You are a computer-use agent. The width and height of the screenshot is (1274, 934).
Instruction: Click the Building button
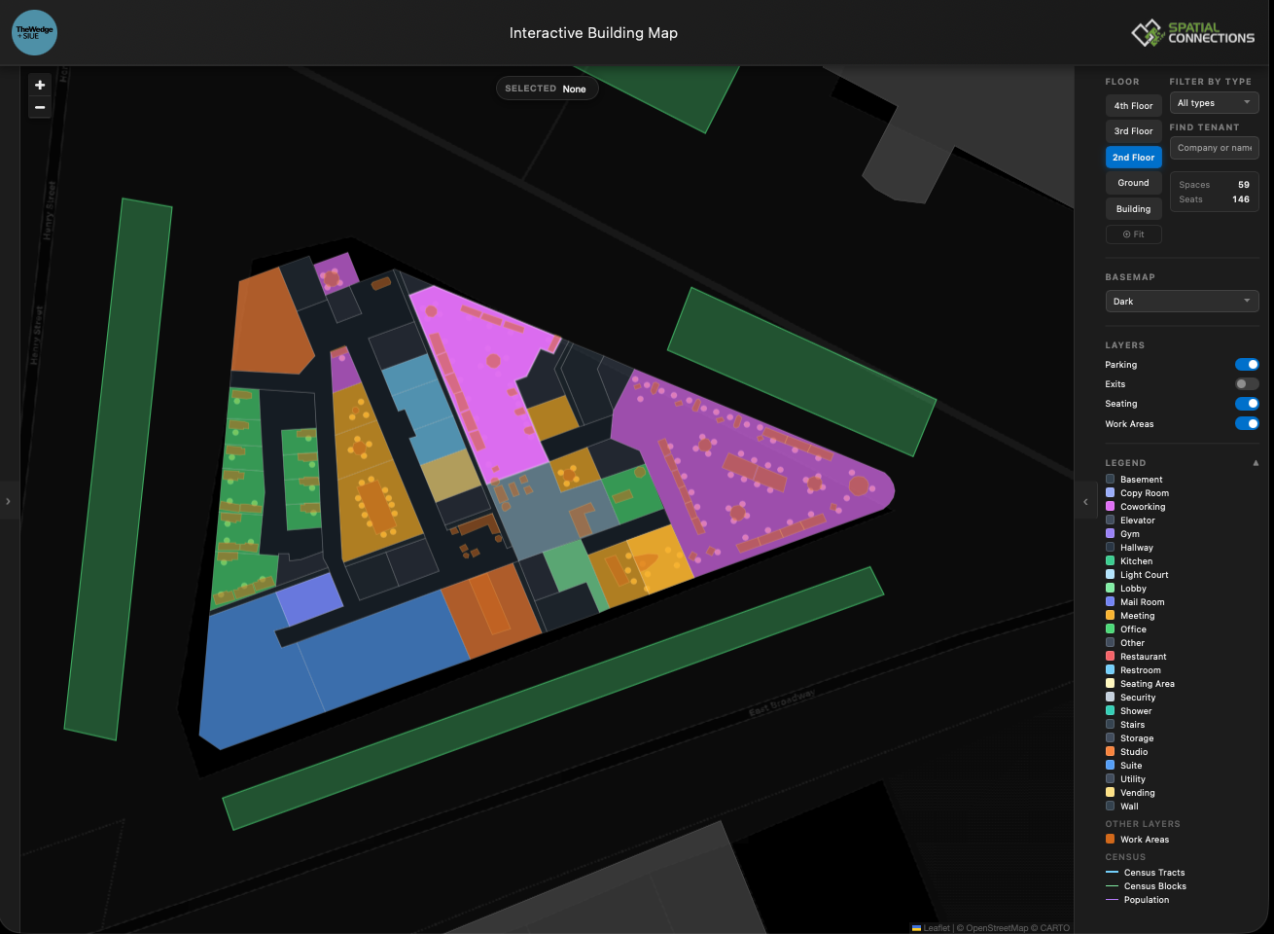(x=1133, y=208)
